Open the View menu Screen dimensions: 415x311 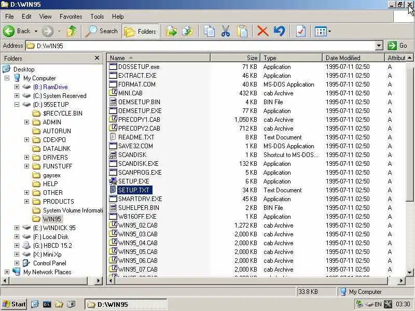tap(45, 17)
